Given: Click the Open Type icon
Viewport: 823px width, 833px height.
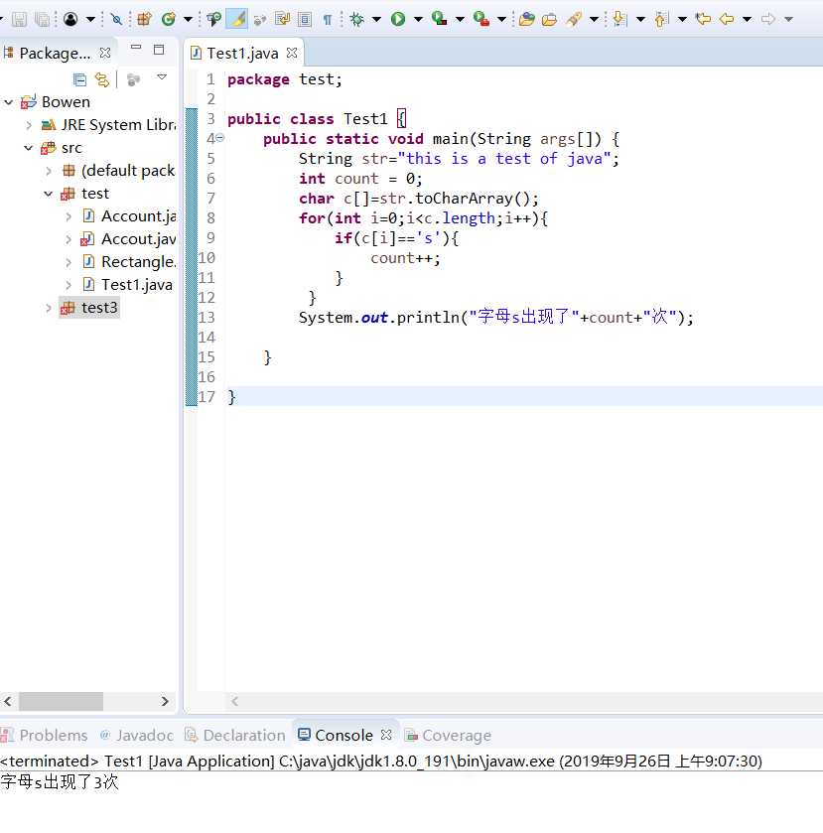Looking at the screenshot, I should [525, 19].
